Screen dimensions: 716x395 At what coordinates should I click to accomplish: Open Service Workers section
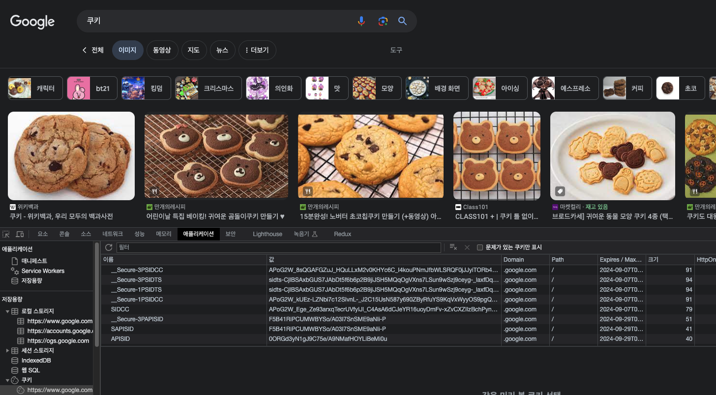(42, 271)
